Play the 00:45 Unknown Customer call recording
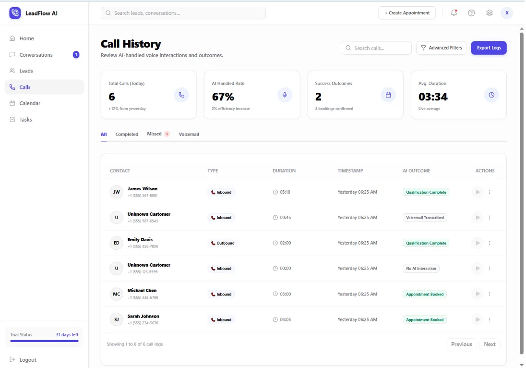 tap(478, 218)
